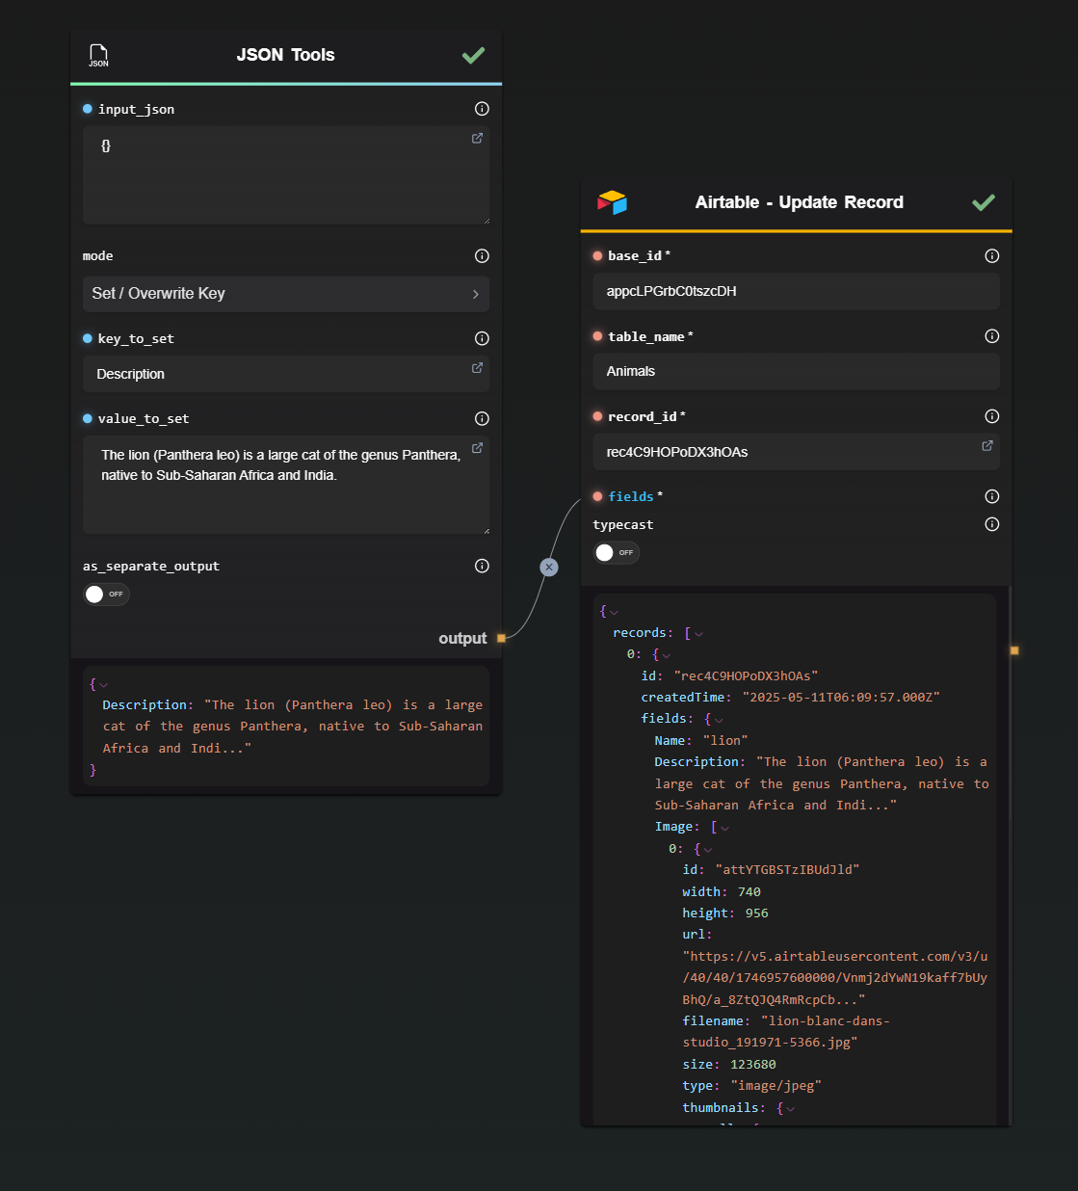Click the value_to_set text area
The height and width of the screenshot is (1191, 1078).
(x=286, y=485)
